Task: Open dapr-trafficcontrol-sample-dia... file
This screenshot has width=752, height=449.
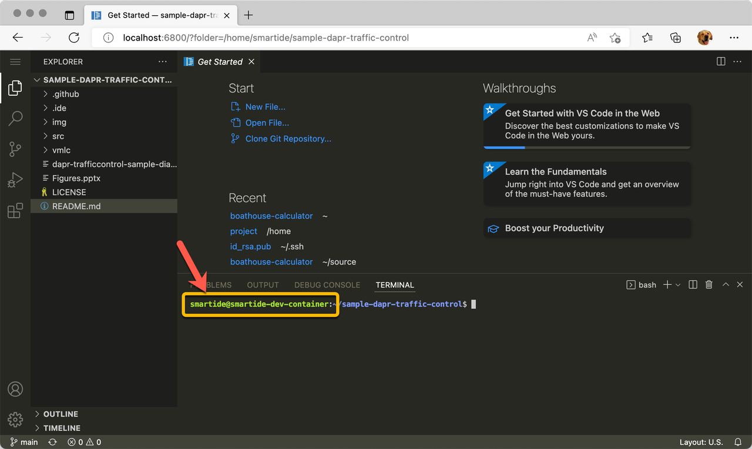Action: 104,165
